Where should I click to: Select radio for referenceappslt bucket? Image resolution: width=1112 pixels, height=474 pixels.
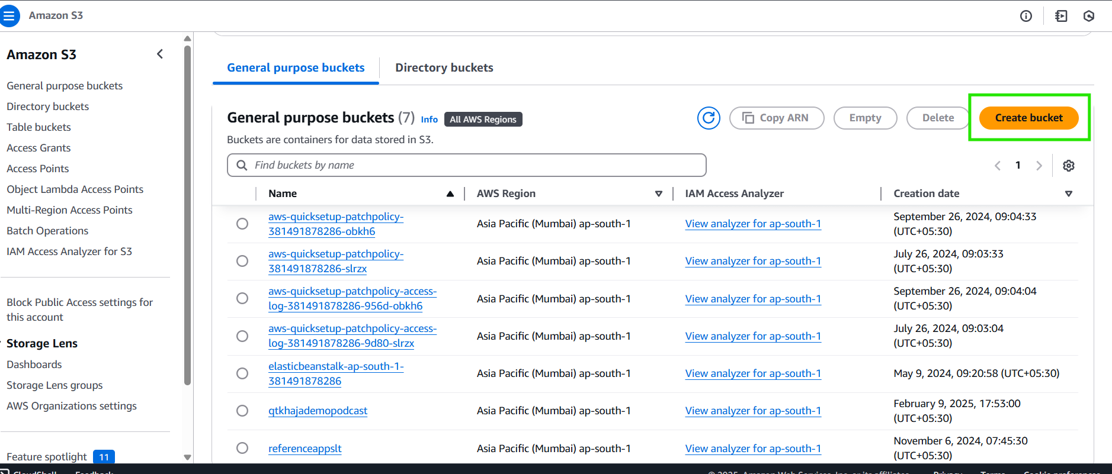[242, 448]
